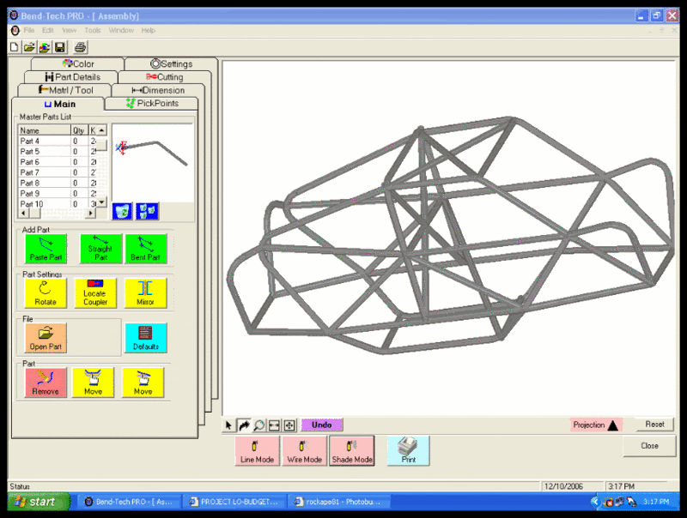Select Part 4 in Master Parts List
This screenshot has width=687, height=518.
58,141
